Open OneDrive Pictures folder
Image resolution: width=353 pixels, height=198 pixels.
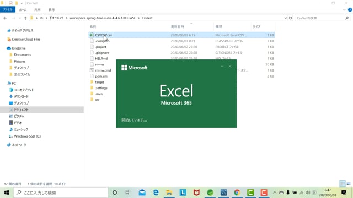20,61
